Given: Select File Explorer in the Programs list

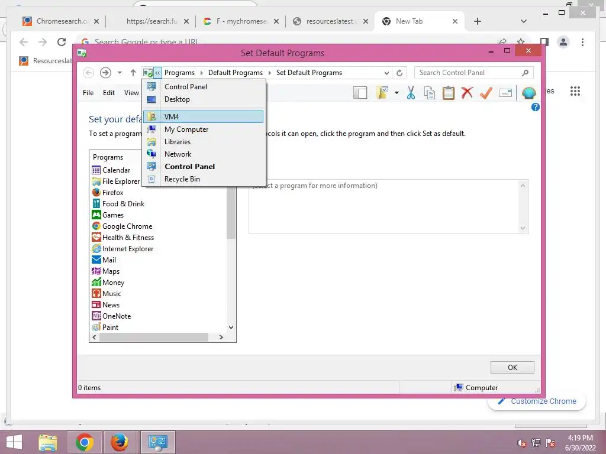Looking at the screenshot, I should click(117, 181).
